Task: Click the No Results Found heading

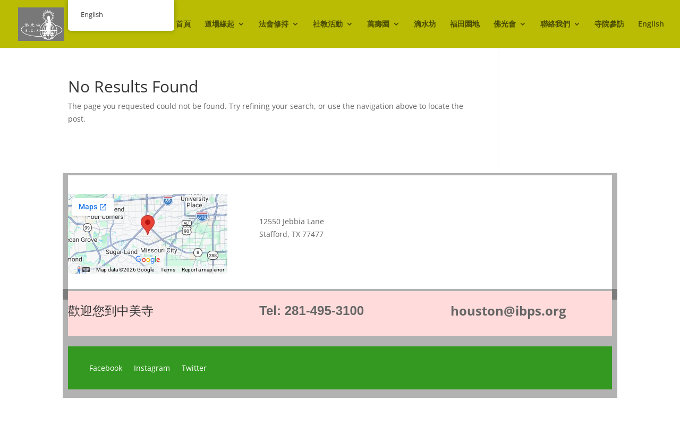Action: click(x=133, y=87)
